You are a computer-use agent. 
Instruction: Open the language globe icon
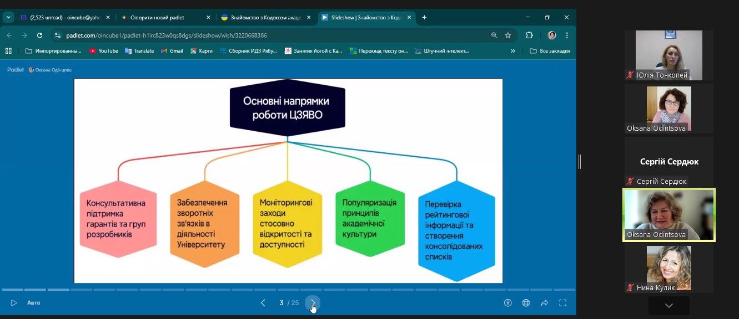tap(526, 303)
